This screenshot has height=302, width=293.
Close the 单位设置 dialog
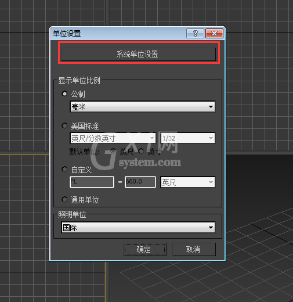pos(214,34)
